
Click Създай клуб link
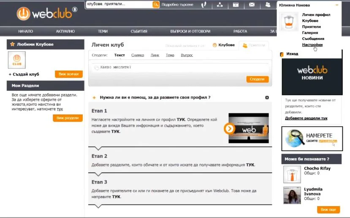click(x=24, y=74)
